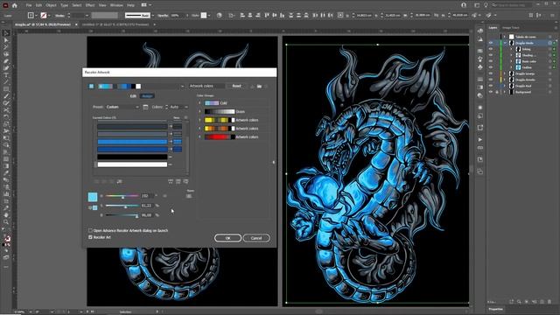The height and width of the screenshot is (315, 560).
Task: Click the Appearance circle icon in right dock
Action: 480,108
